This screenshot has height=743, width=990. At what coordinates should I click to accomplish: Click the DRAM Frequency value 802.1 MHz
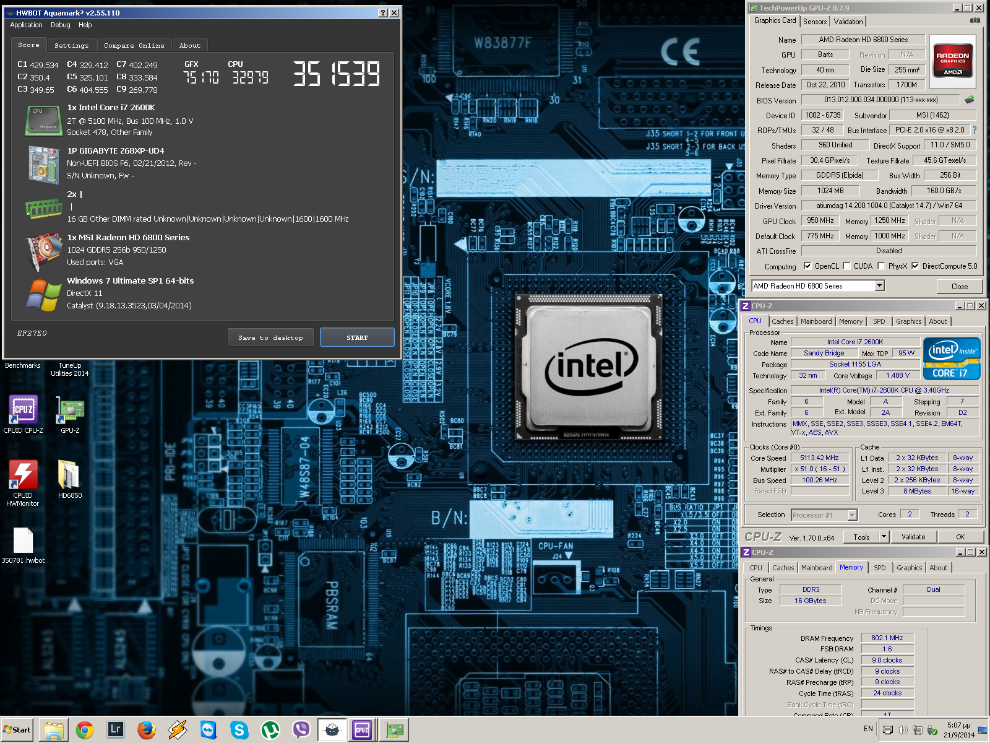(887, 638)
